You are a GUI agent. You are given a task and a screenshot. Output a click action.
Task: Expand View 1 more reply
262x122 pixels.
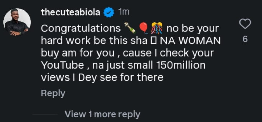click(102, 114)
